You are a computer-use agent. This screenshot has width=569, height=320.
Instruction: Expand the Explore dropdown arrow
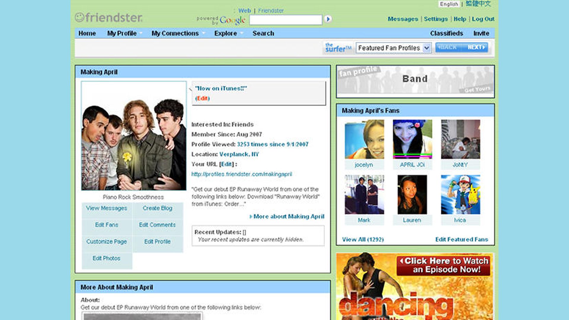point(242,33)
